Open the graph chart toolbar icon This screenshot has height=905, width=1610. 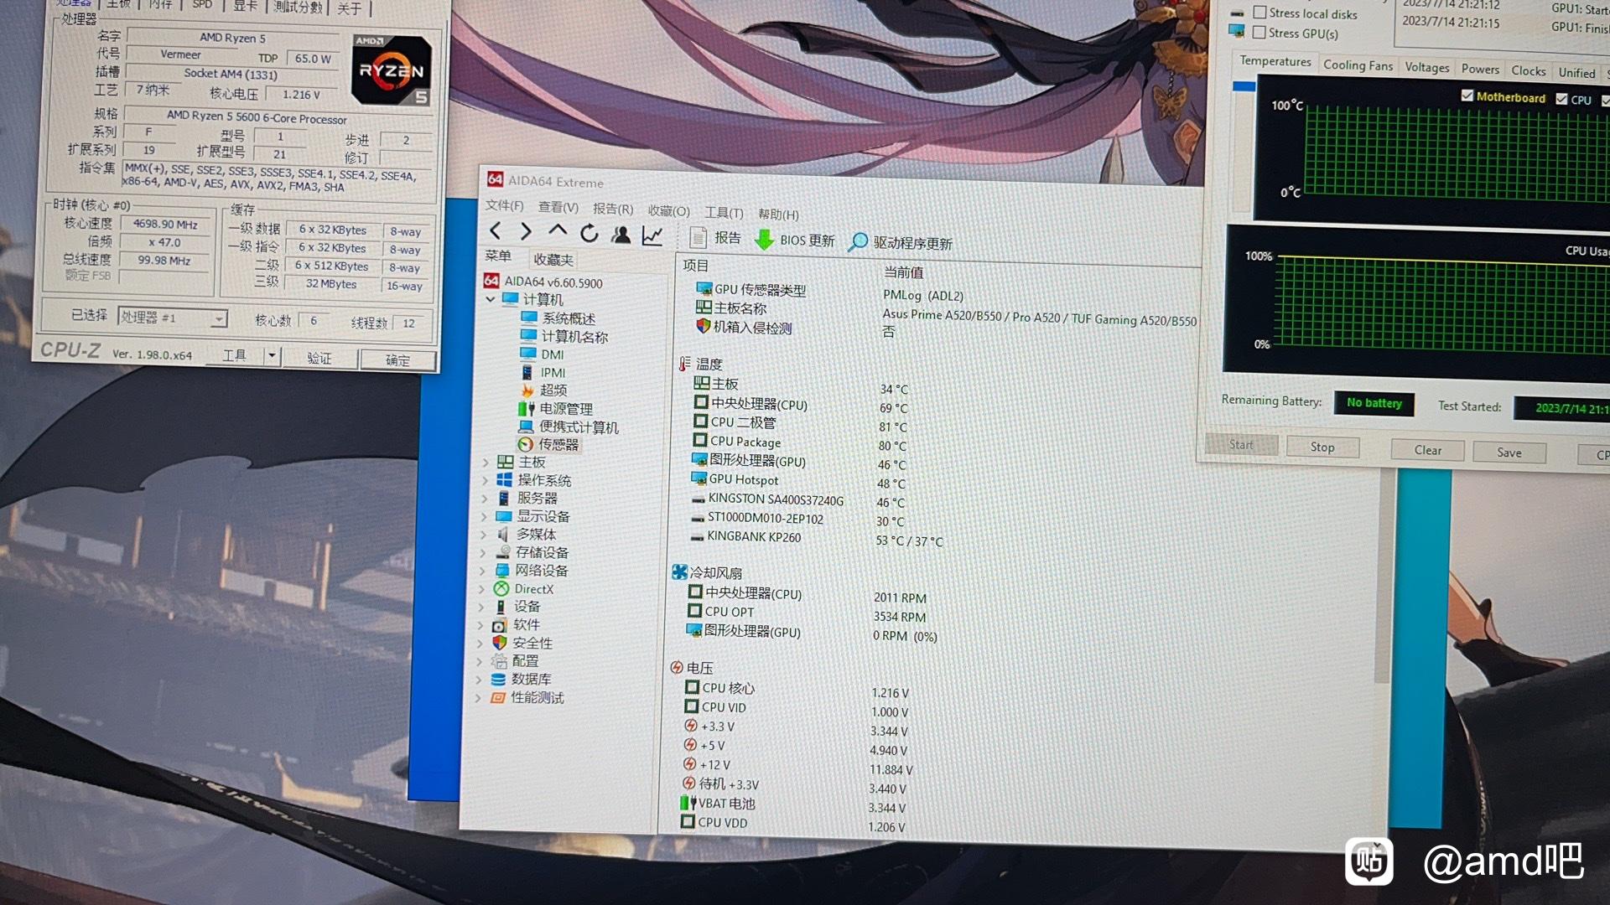[652, 236]
